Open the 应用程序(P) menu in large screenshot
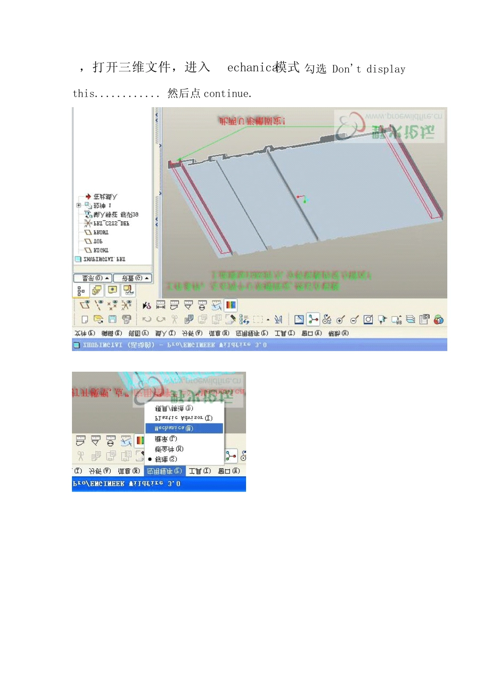This screenshot has width=478, height=676. (x=252, y=333)
